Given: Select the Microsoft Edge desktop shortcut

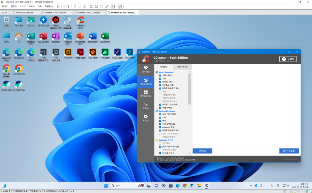Looking at the screenshot, I should point(6,55).
